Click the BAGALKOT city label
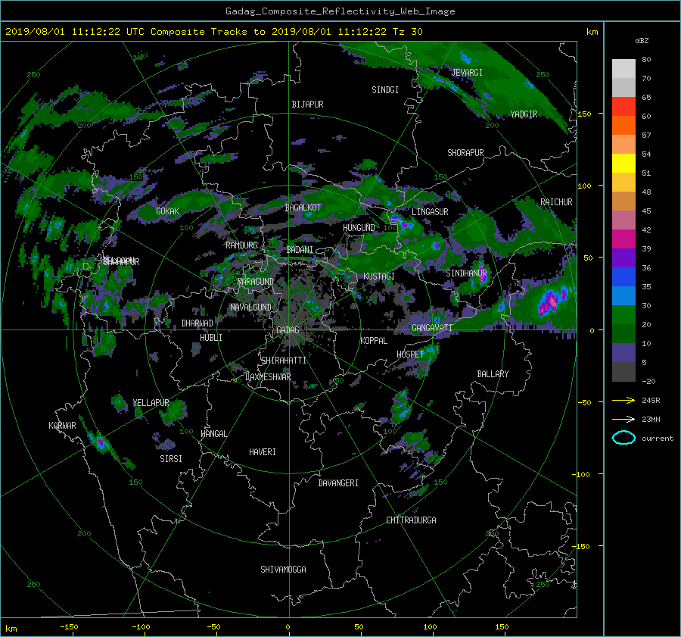The height and width of the screenshot is (637, 681). pos(303,208)
